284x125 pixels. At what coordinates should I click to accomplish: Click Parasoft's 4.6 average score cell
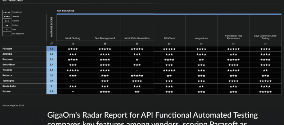52,49
